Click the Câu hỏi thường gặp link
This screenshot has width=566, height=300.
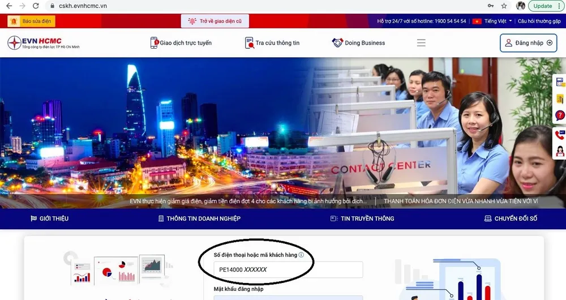[x=539, y=21]
